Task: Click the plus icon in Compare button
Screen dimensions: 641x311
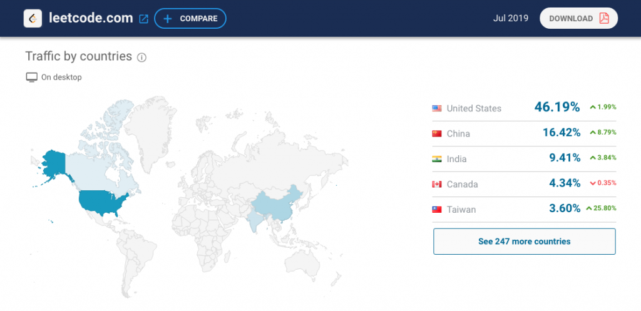Action: pyautogui.click(x=168, y=19)
